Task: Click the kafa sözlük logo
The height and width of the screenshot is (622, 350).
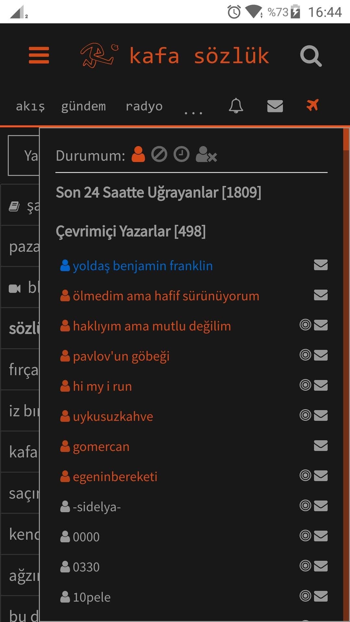Action: click(x=175, y=56)
